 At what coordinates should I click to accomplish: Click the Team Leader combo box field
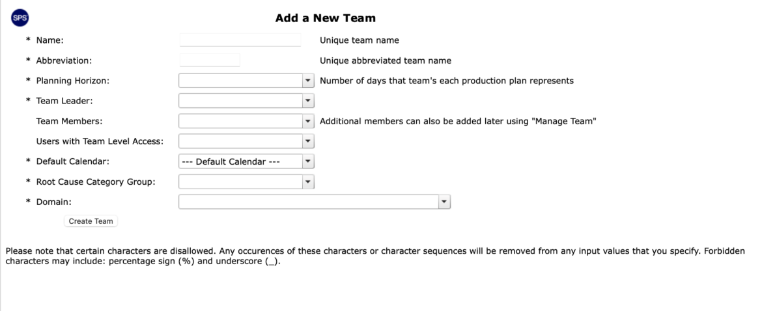click(x=246, y=101)
